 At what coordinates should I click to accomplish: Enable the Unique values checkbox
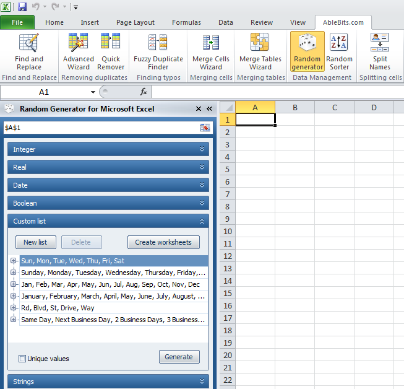(22, 359)
